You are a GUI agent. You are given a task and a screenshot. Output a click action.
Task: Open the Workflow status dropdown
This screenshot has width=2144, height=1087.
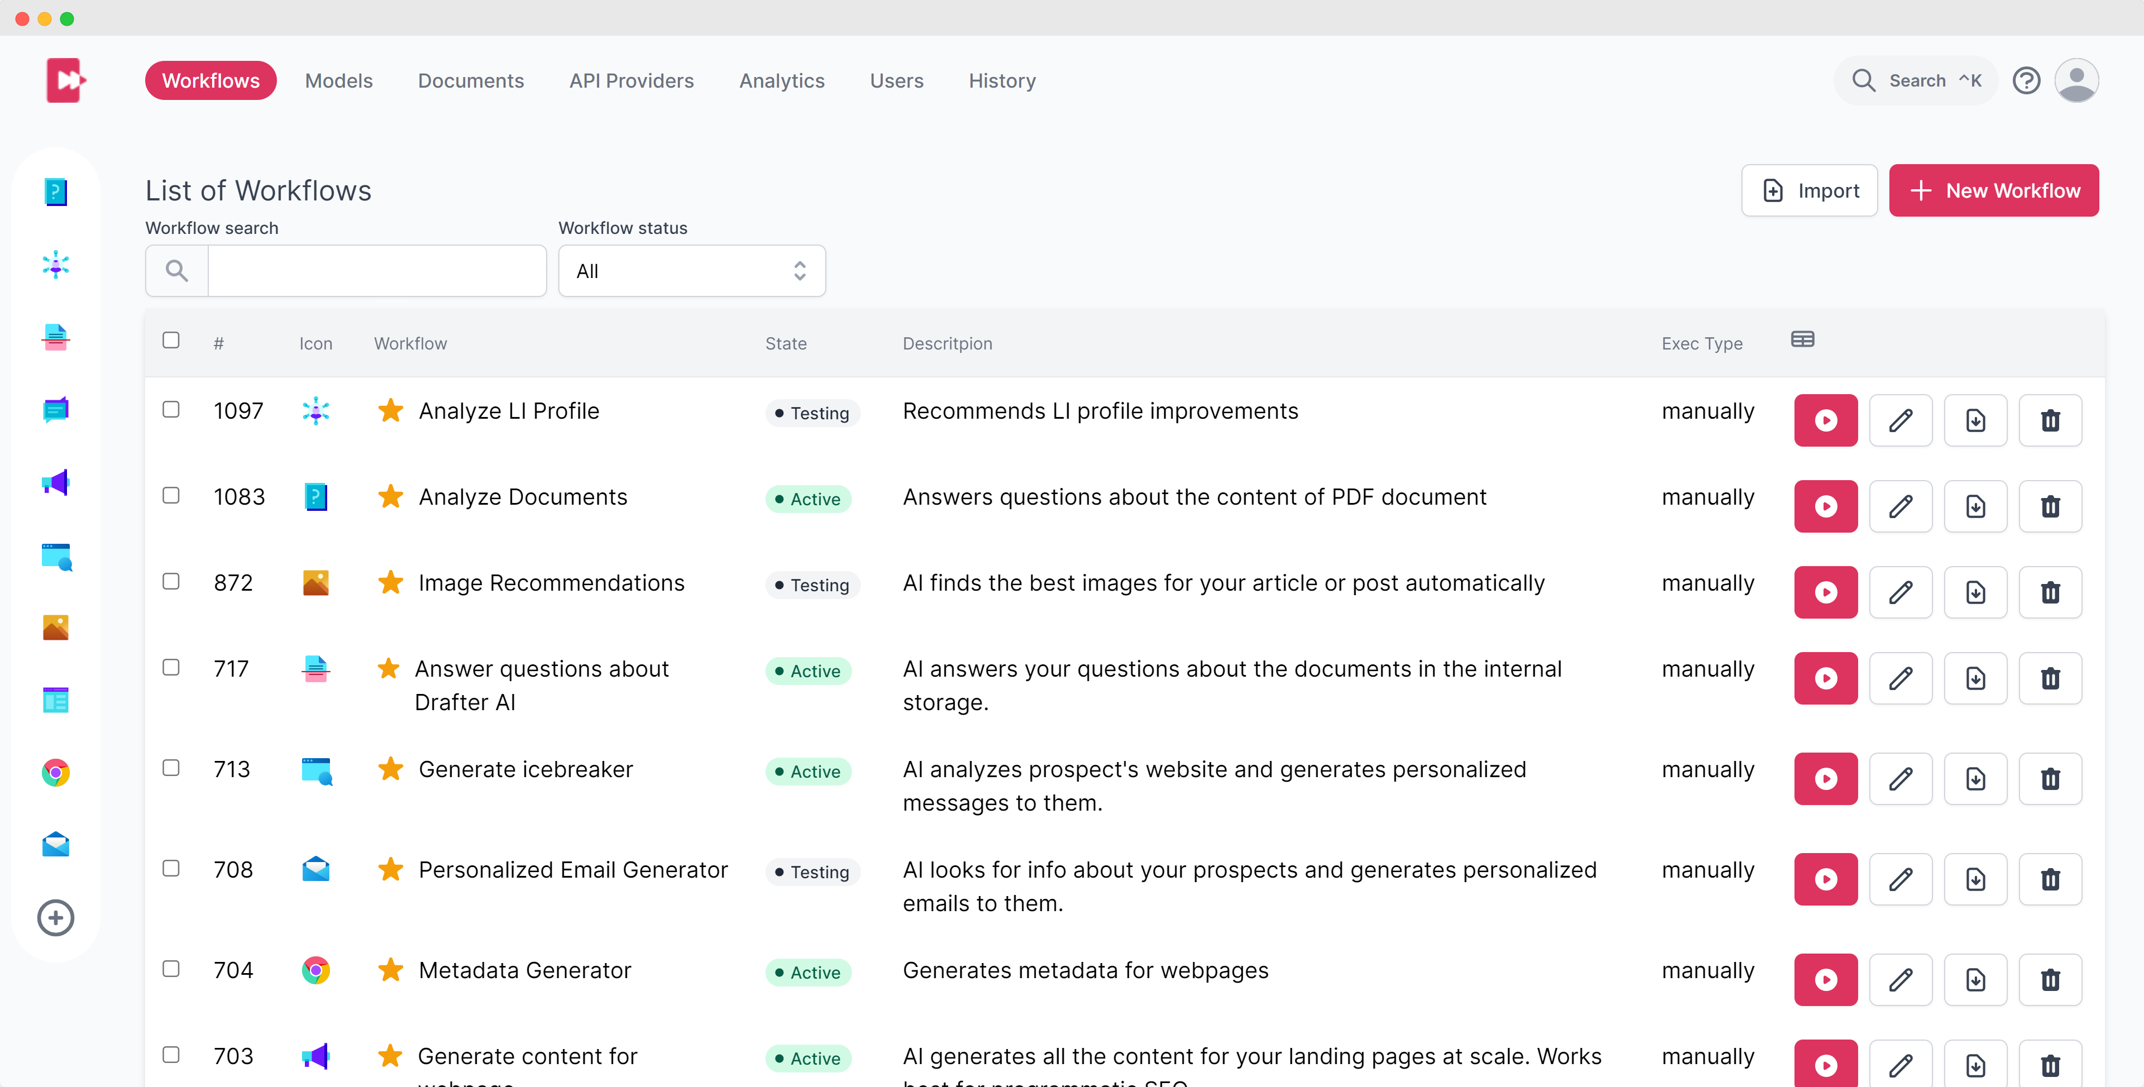[691, 271]
